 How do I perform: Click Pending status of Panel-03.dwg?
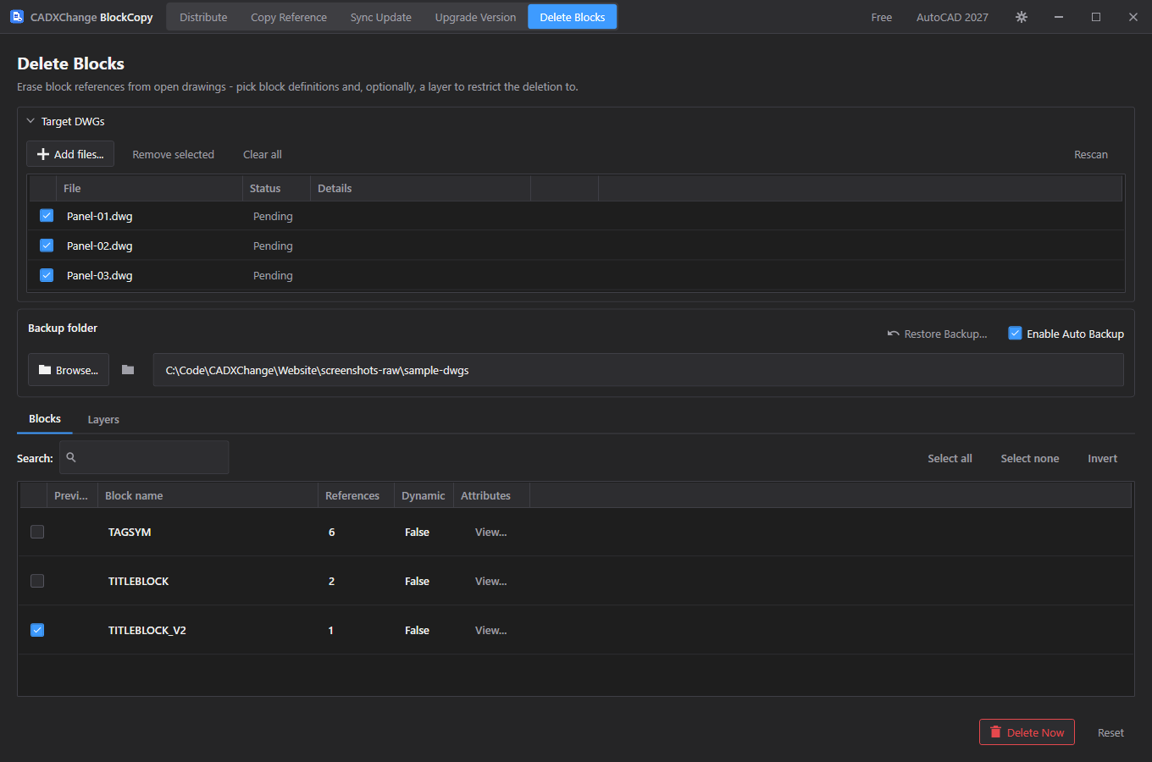(x=273, y=275)
